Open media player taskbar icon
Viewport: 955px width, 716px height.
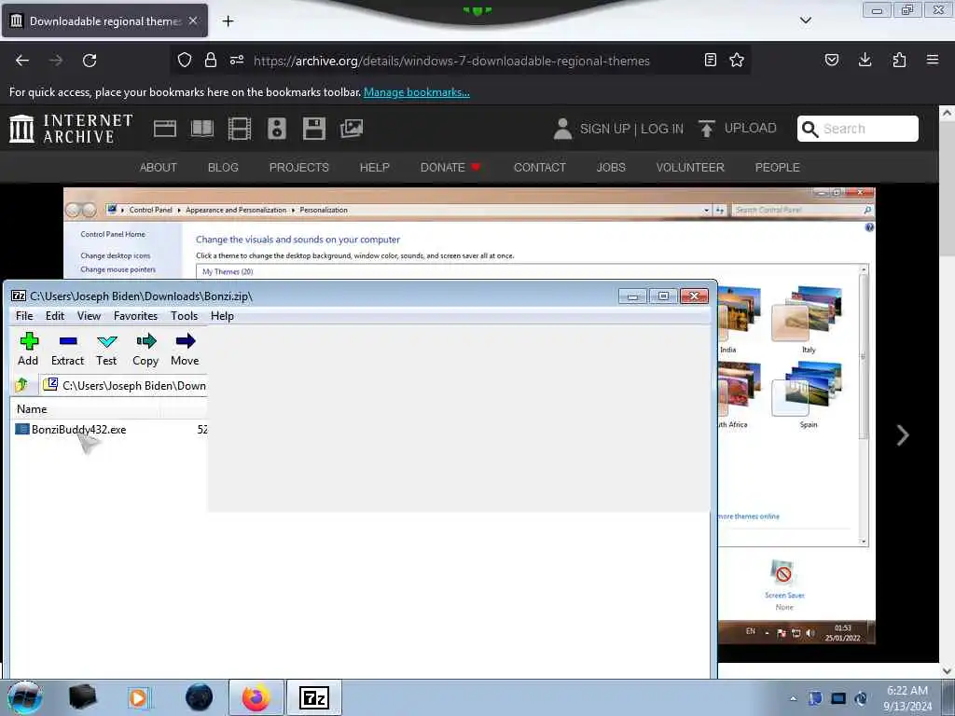139,697
